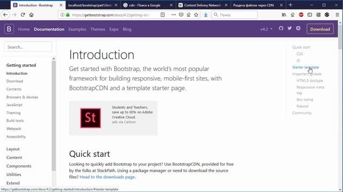
Task: Open the v4.2 version dropdown
Action: (266, 29)
